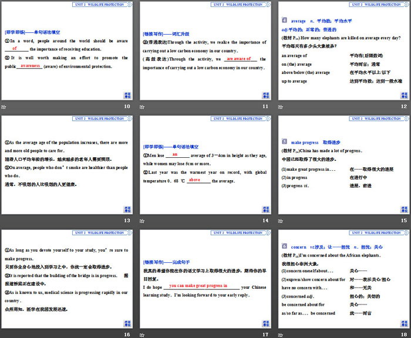Image resolution: width=411 pixels, height=338 pixels.
Task: Select the slide 13 thumbnail about average age
Action: [67, 165]
